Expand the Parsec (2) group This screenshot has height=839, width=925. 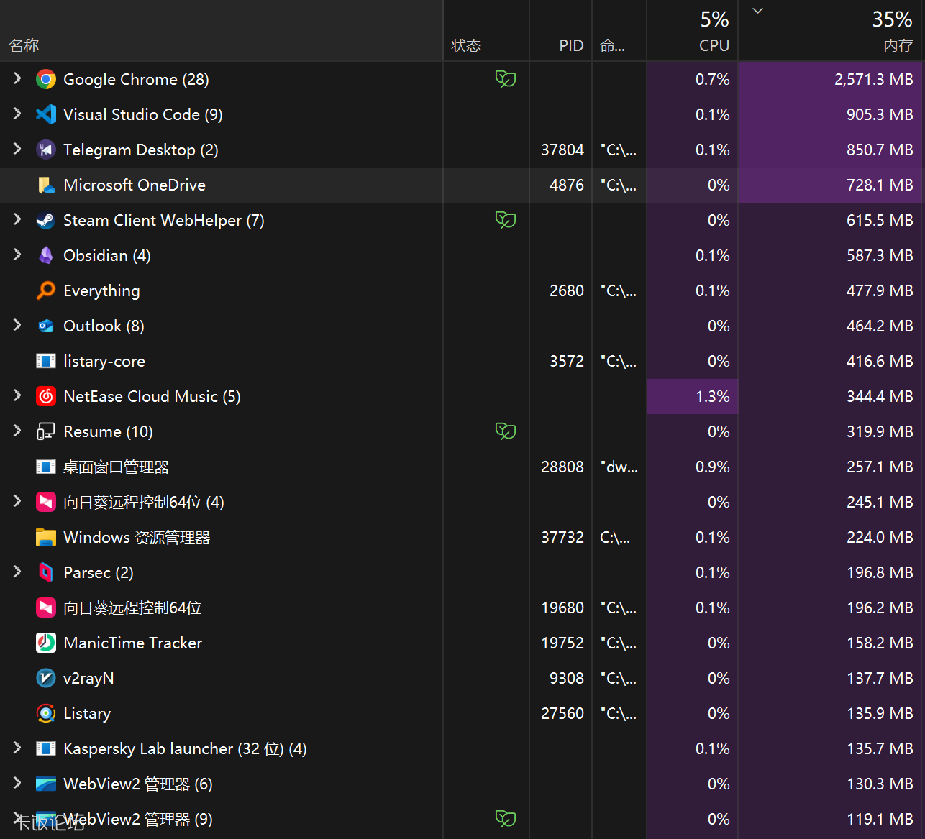click(x=17, y=572)
